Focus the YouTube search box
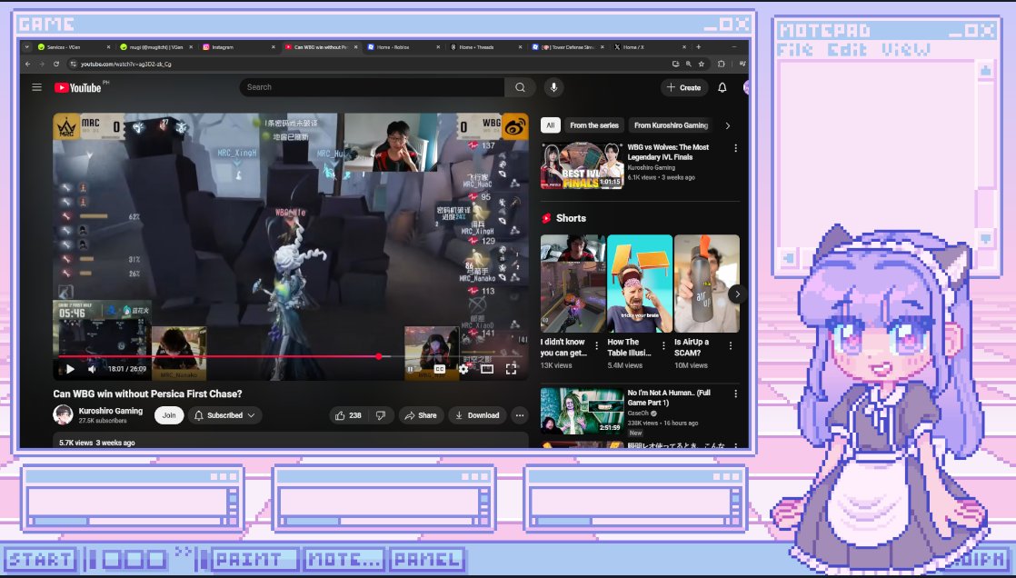 [x=373, y=87]
